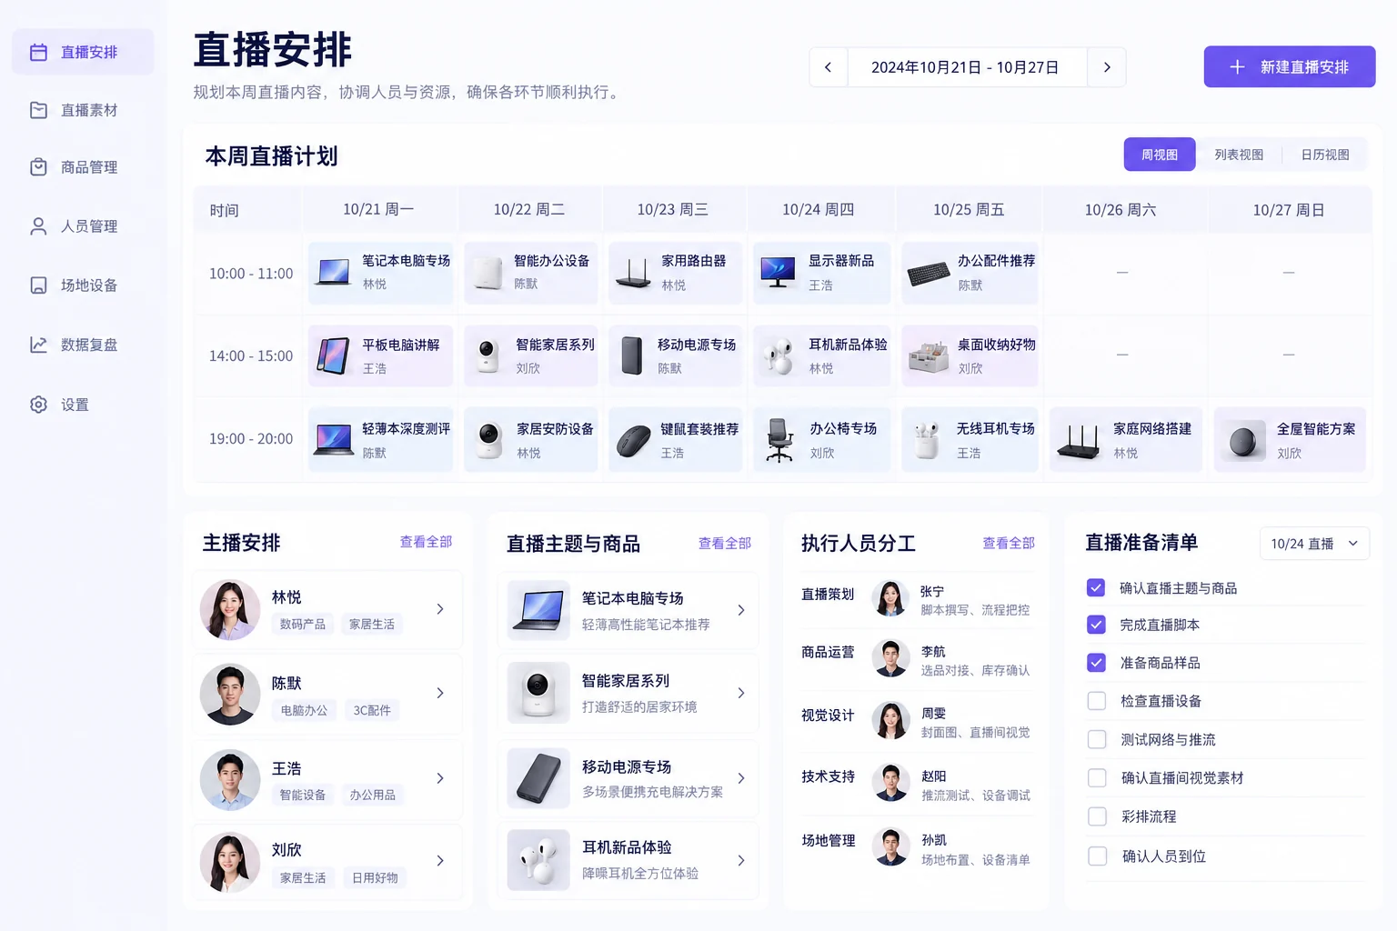Switch to 周视图 tab
This screenshot has height=931, width=1397.
(1160, 155)
